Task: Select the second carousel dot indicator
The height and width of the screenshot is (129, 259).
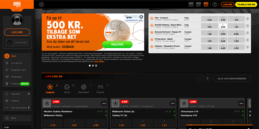Action: [x=93, y=65]
